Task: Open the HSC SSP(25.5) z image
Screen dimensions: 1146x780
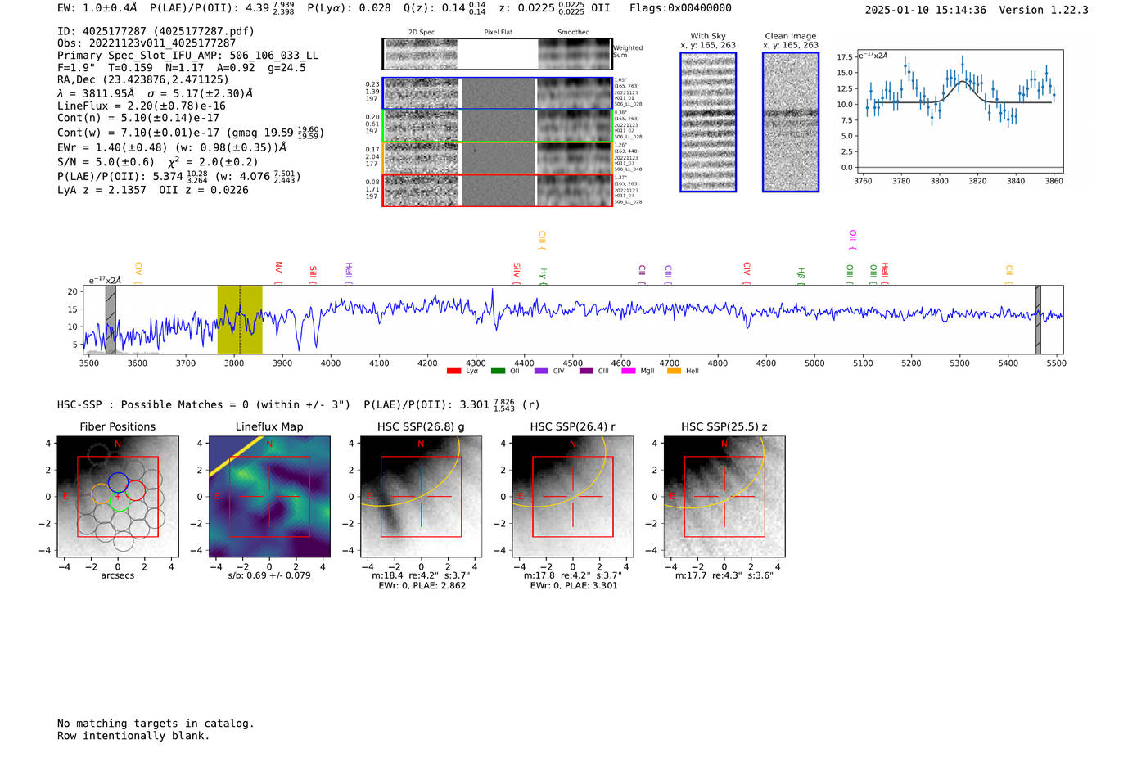Action: tap(724, 497)
